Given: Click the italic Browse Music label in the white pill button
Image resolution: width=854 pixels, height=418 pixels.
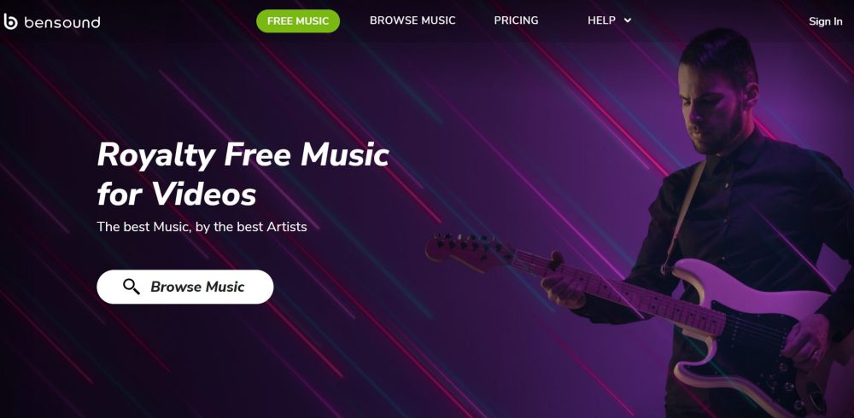Looking at the screenshot, I should tap(197, 287).
